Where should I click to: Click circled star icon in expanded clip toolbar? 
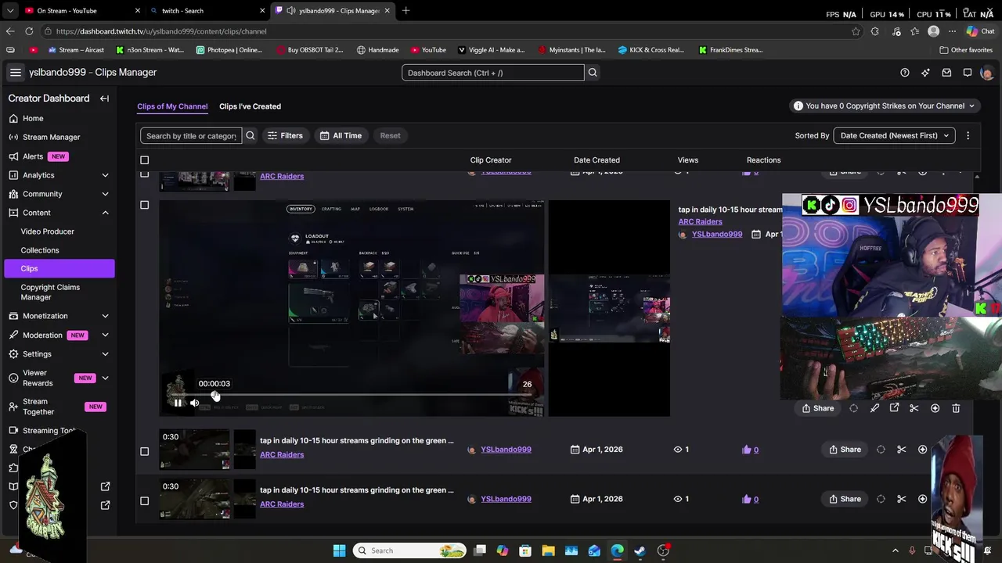pos(935,408)
